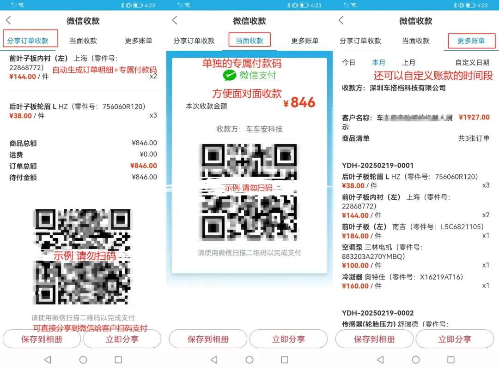This screenshot has height=369, width=499.
Task: Select 分享订单收款 tab on the left screen
Action: (28, 41)
